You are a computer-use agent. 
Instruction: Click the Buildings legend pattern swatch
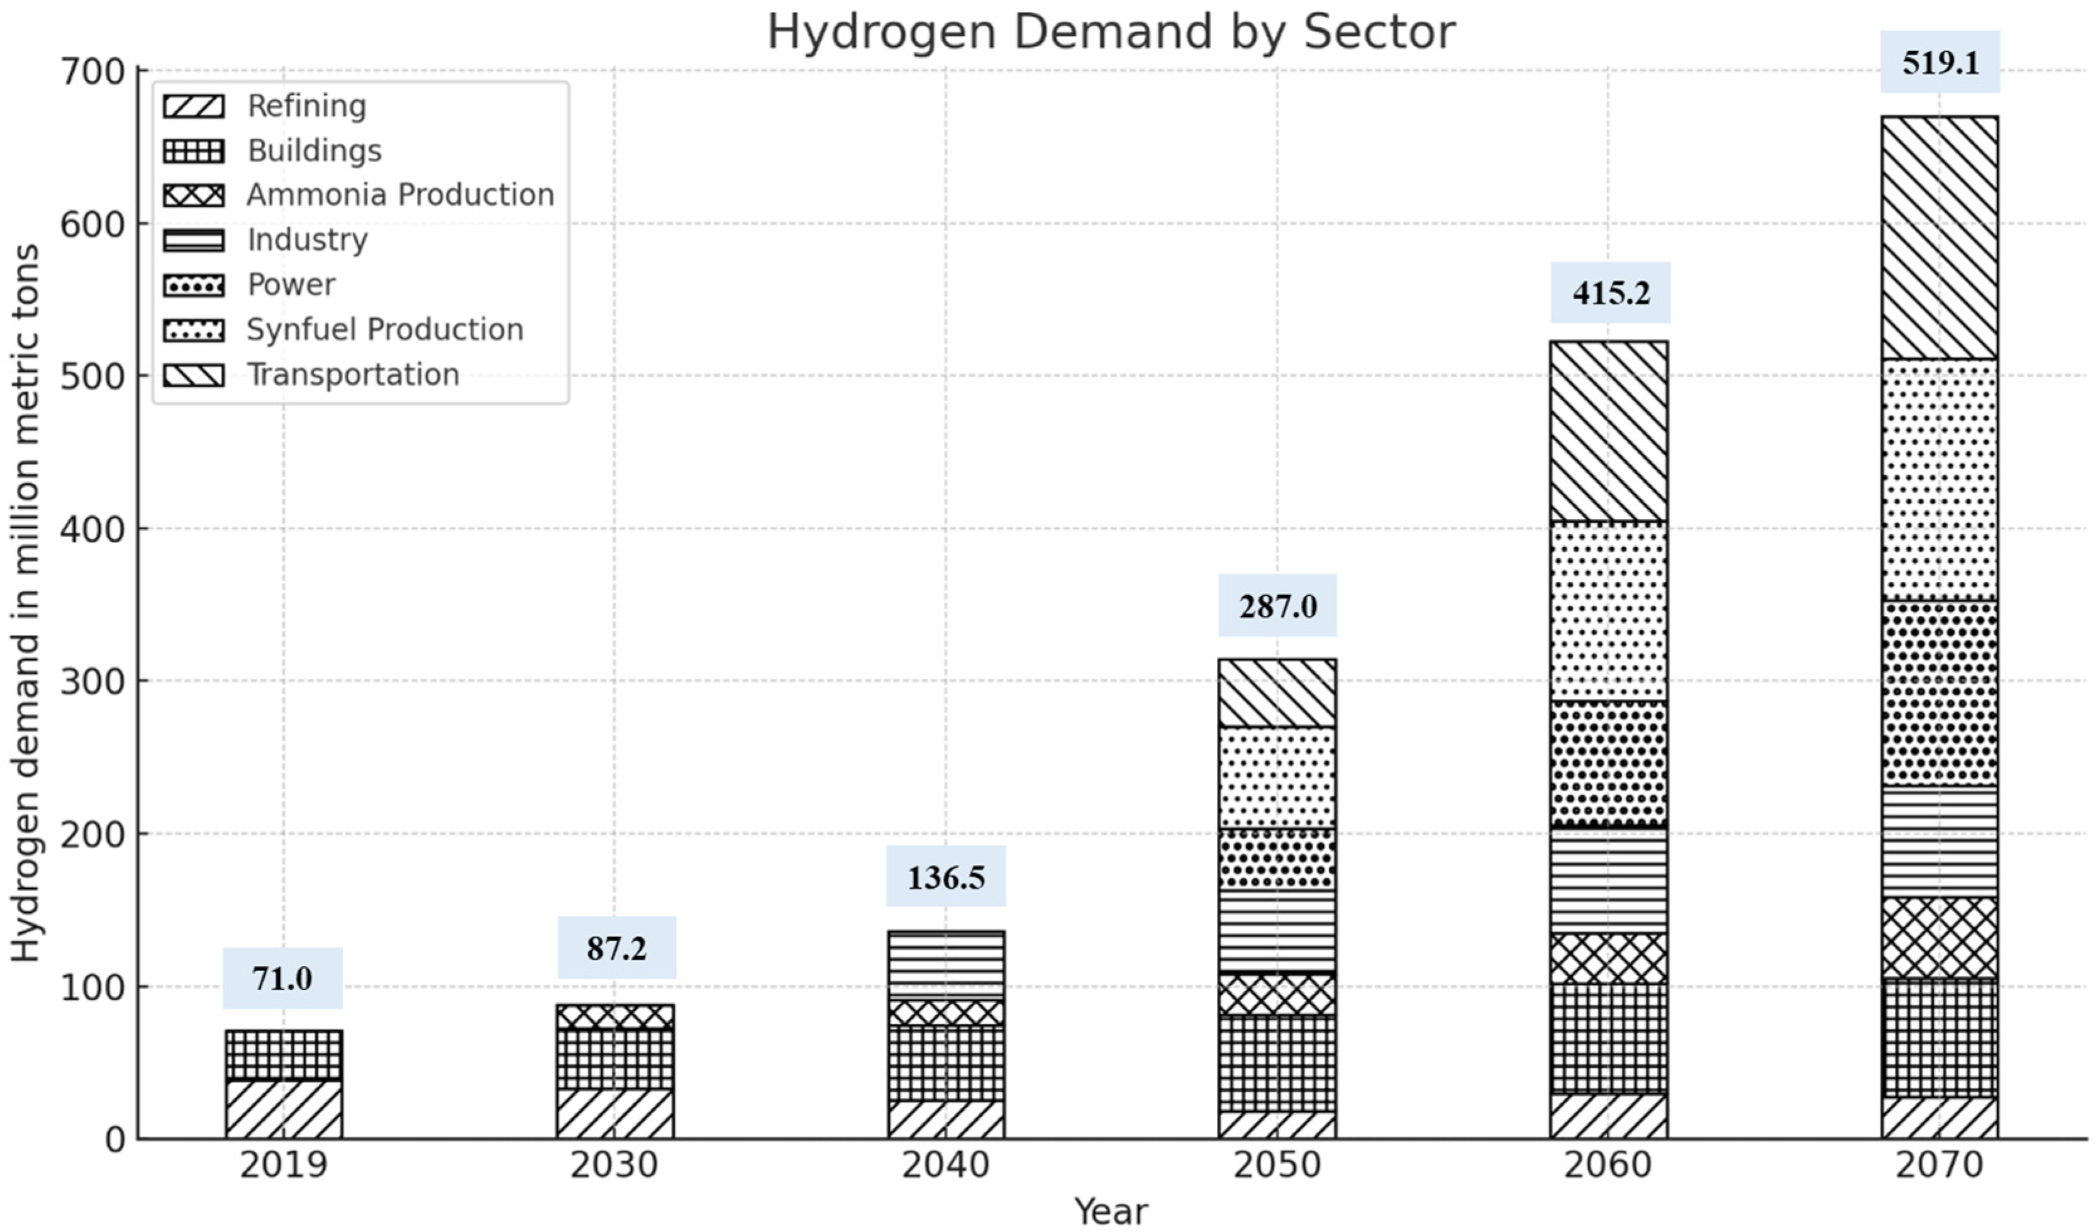[x=193, y=151]
